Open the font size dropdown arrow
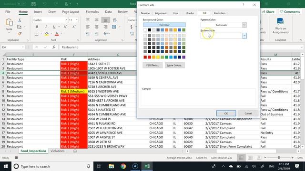The height and width of the screenshot is (171, 305). click(77, 20)
